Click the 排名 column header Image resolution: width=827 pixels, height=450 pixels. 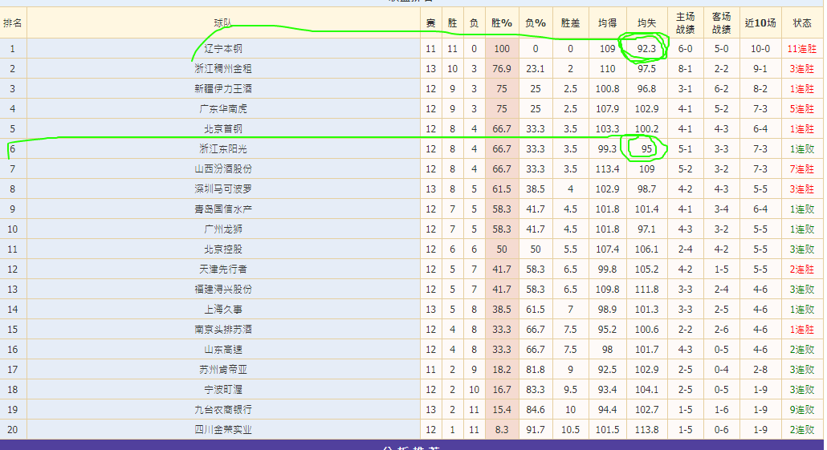click(13, 22)
